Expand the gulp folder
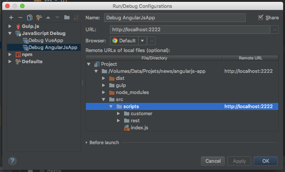Screen dimensions: 285x172 click(x=104, y=85)
